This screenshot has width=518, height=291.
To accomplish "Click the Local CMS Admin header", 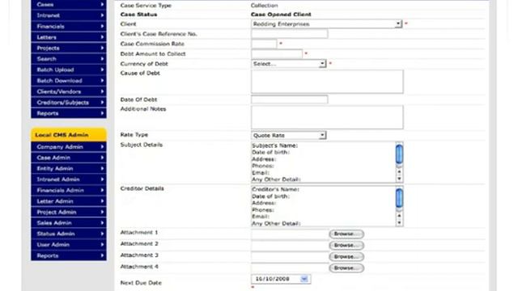I will tap(69, 135).
